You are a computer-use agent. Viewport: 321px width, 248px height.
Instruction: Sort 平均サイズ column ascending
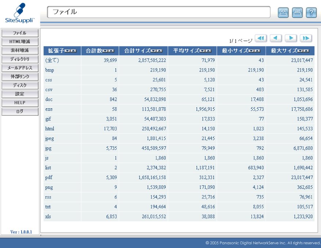pyautogui.click(x=208, y=51)
